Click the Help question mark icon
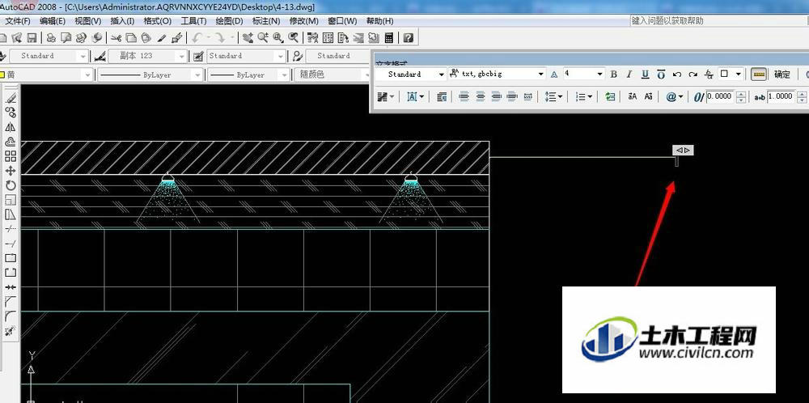809x403 pixels. (408, 38)
